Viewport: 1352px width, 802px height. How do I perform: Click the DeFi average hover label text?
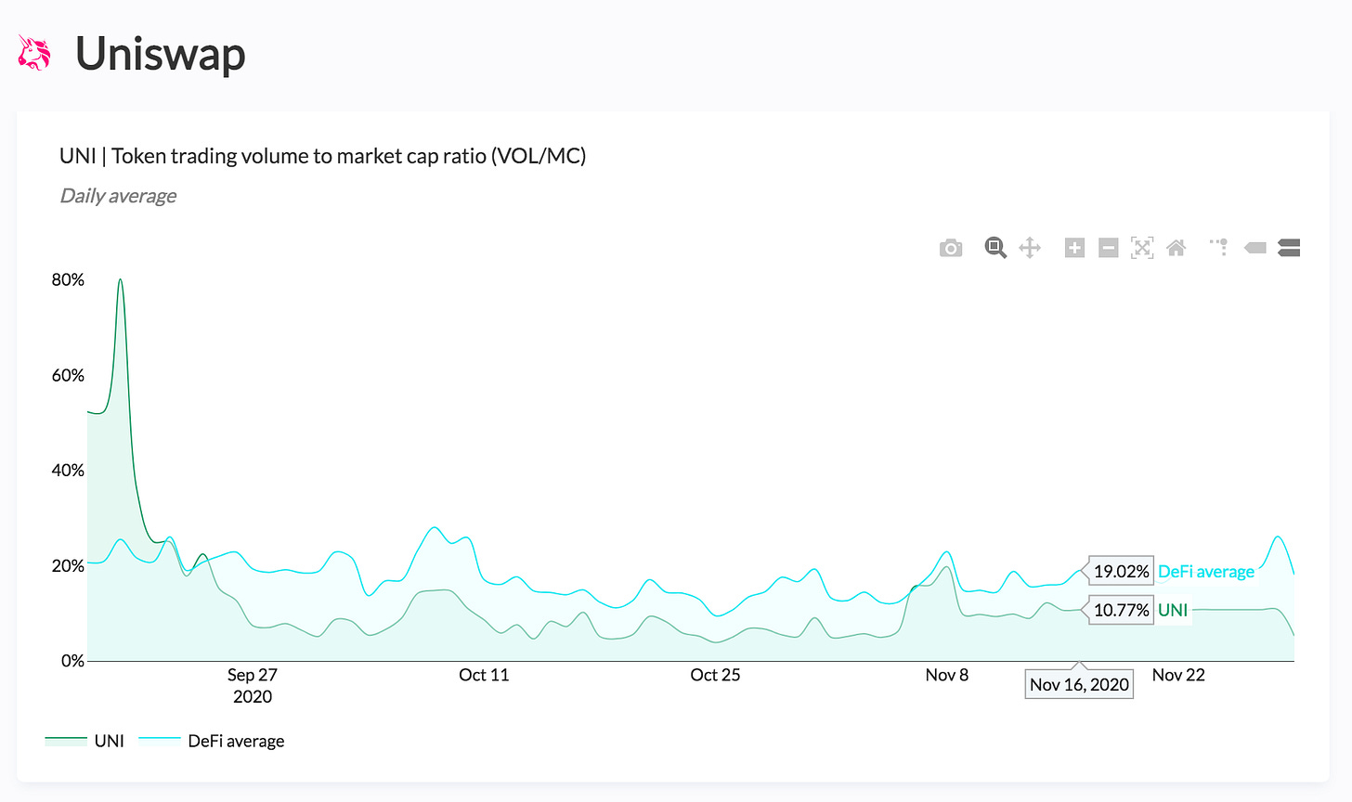(x=1205, y=571)
